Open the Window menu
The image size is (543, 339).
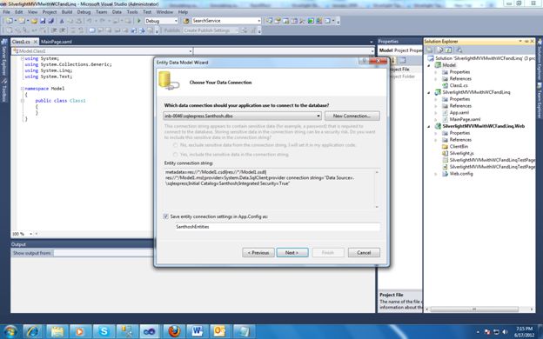click(164, 12)
